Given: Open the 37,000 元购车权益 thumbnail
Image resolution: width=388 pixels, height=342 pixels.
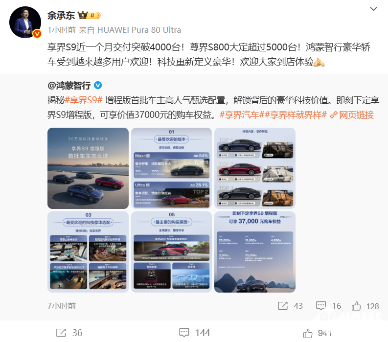Looking at the screenshot, I should coord(255,252).
